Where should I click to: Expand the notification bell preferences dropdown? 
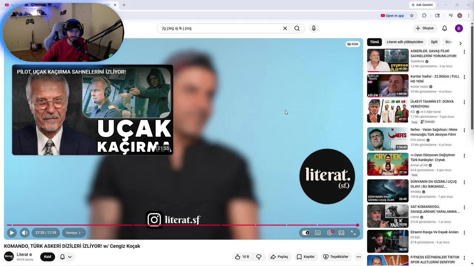(x=70, y=257)
